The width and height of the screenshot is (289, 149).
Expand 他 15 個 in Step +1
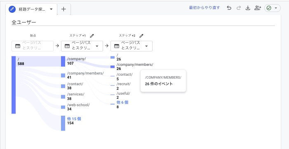pyautogui.click(x=74, y=119)
